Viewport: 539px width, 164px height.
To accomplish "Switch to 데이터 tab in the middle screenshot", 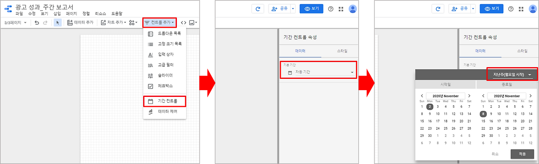I will [x=300, y=51].
